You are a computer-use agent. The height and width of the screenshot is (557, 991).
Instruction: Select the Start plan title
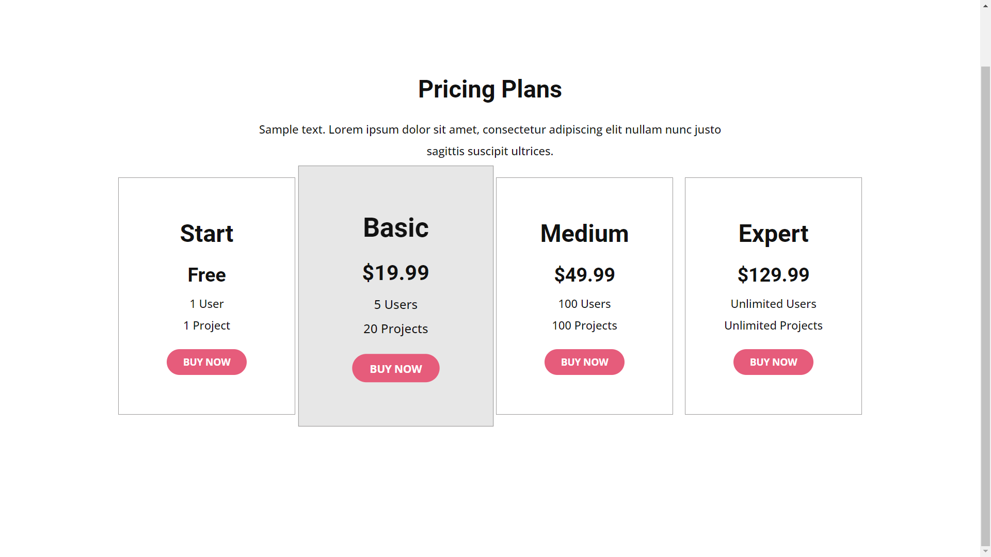tap(206, 234)
